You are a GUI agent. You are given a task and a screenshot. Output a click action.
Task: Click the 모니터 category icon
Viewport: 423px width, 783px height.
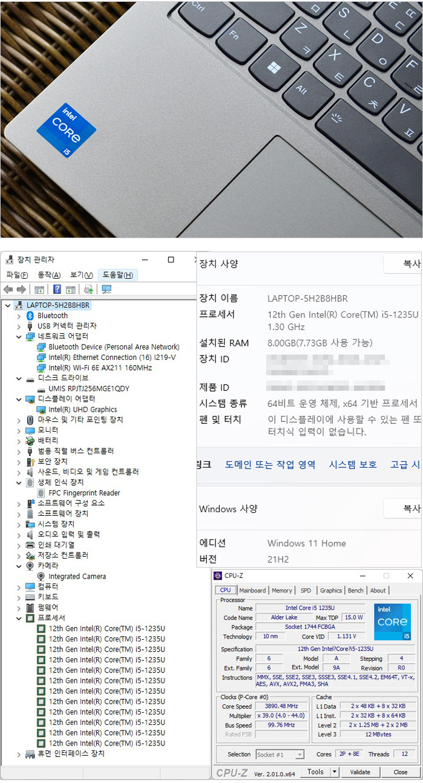pyautogui.click(x=30, y=430)
